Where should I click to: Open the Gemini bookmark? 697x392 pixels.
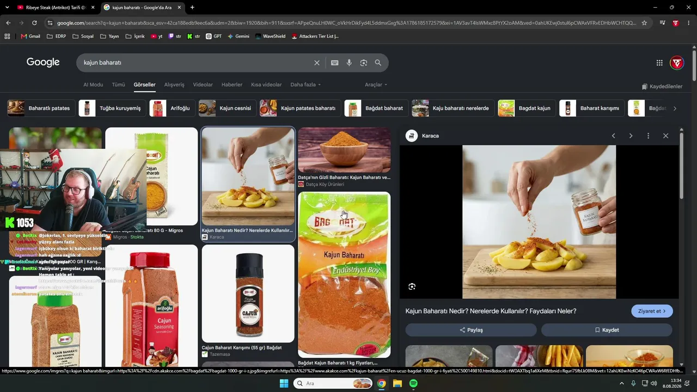pos(239,36)
